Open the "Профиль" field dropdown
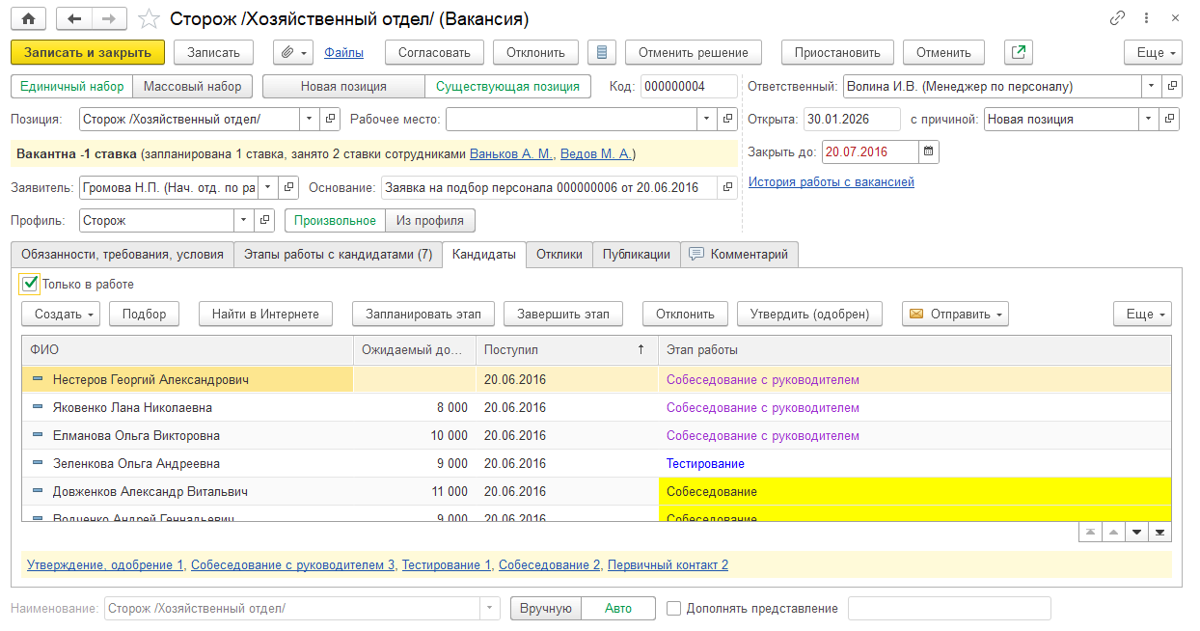 pos(244,221)
